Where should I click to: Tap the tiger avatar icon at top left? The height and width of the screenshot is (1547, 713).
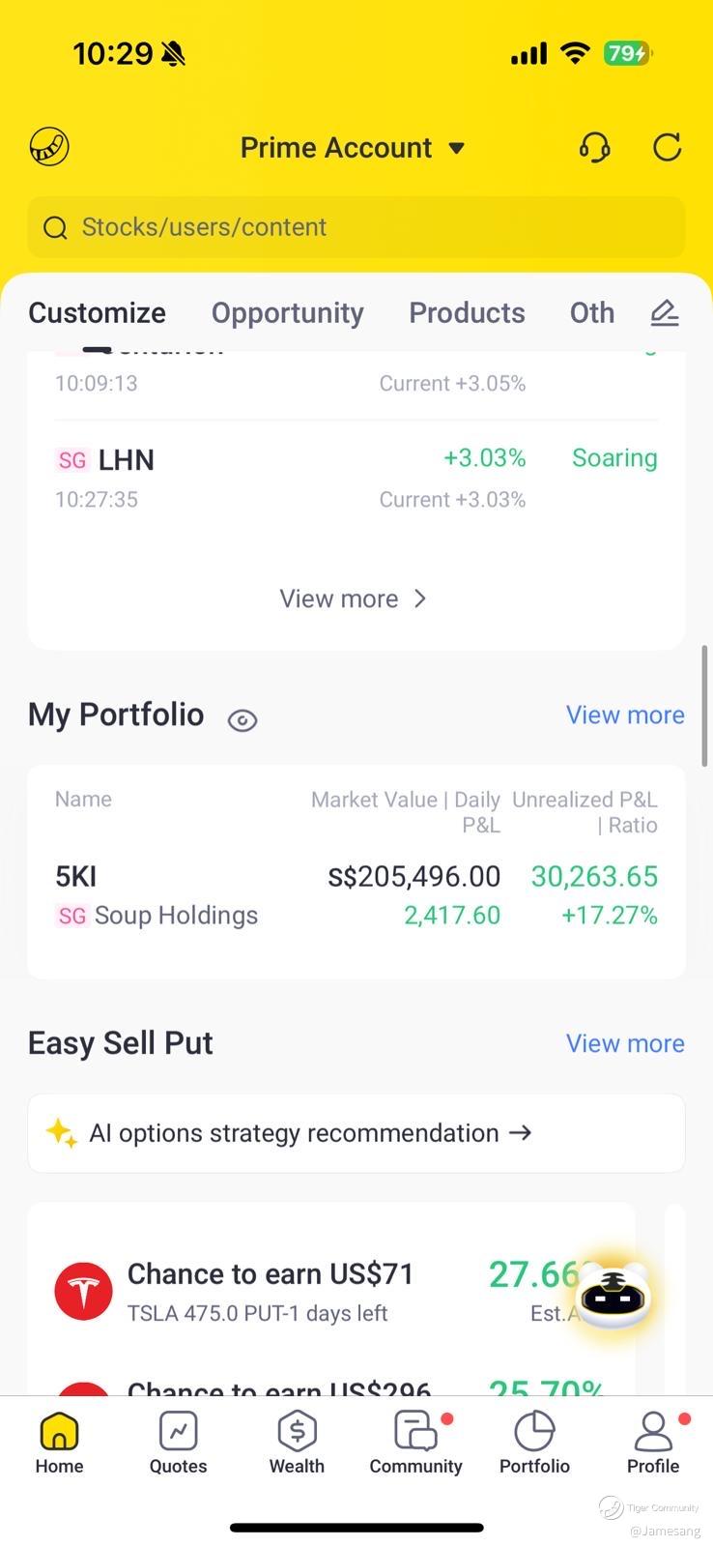(49, 147)
